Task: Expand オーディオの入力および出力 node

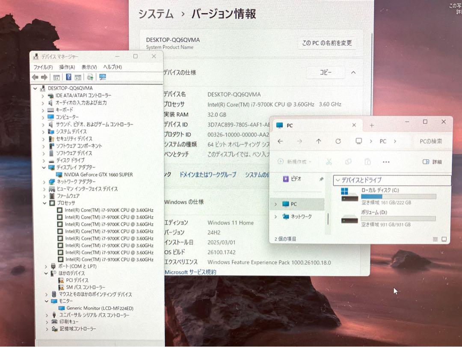Action: pyautogui.click(x=43, y=103)
